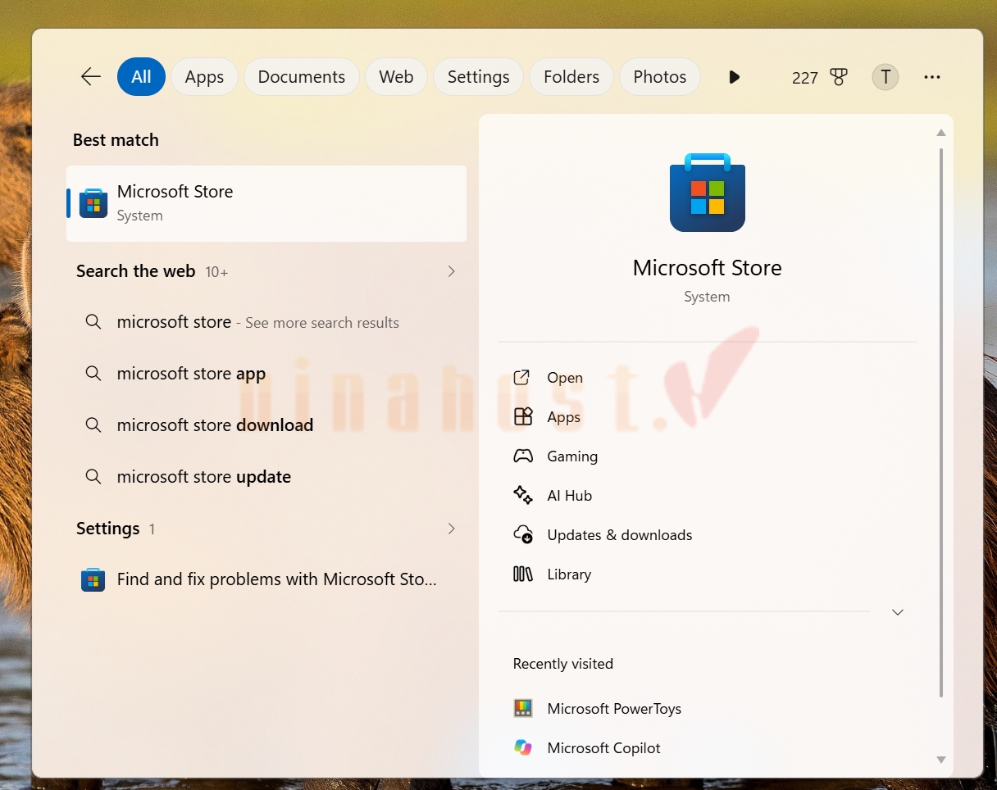Search web for microsoft store results
Screen dimensions: 997x790
(x=266, y=322)
